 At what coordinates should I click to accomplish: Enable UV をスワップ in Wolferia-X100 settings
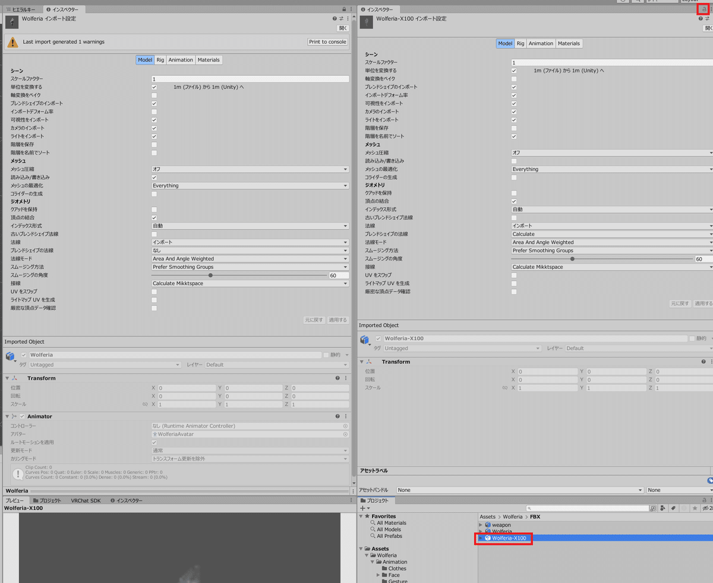[x=514, y=275]
